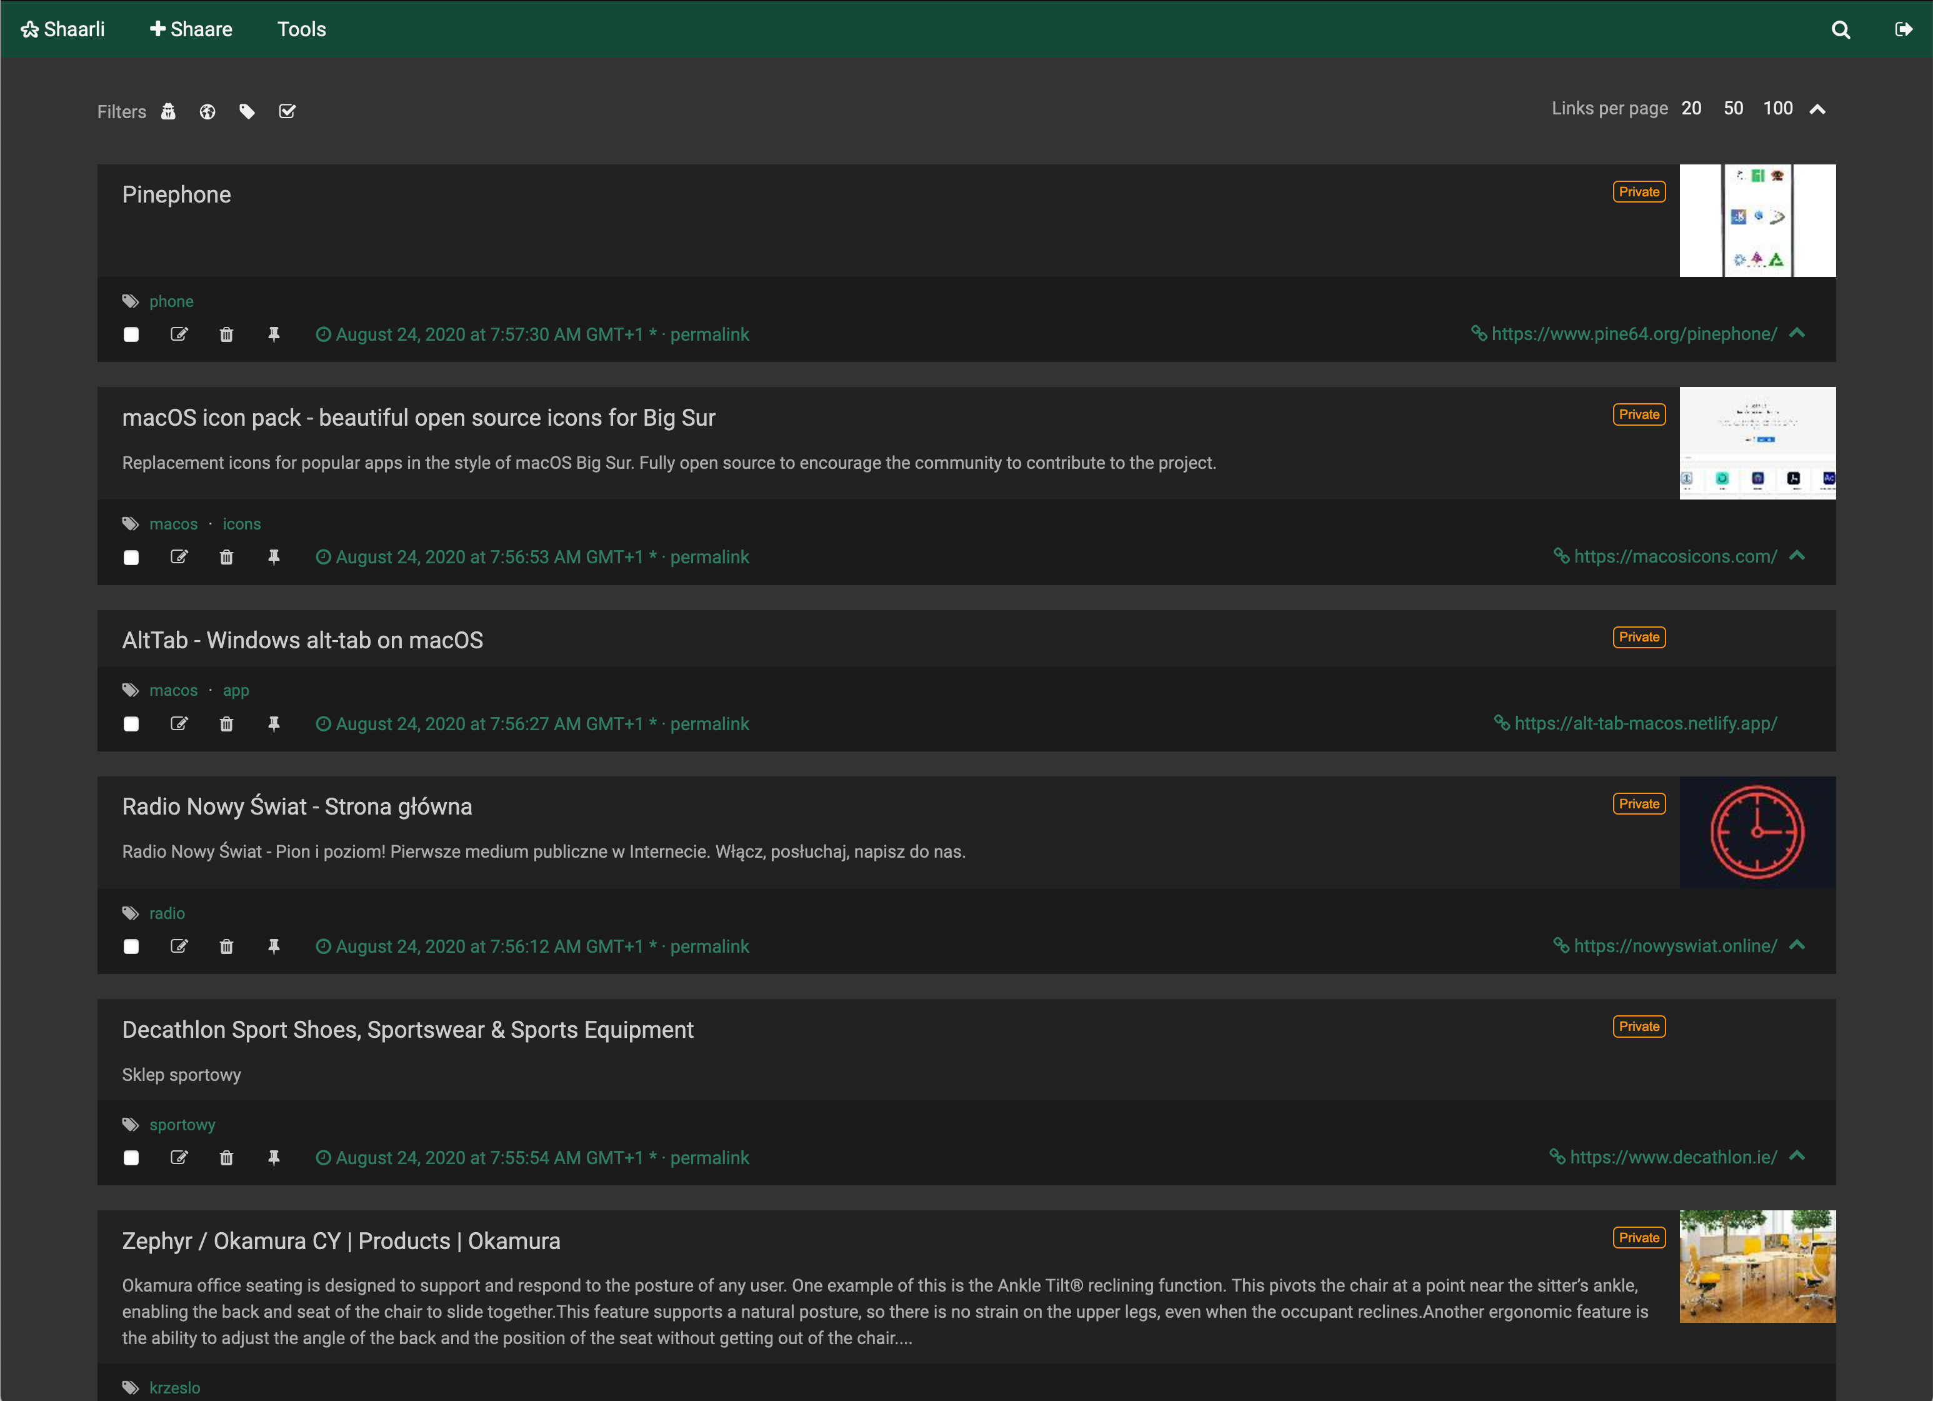This screenshot has width=1933, height=1401.
Task: Open the search bar via magnifier icon
Action: [1841, 29]
